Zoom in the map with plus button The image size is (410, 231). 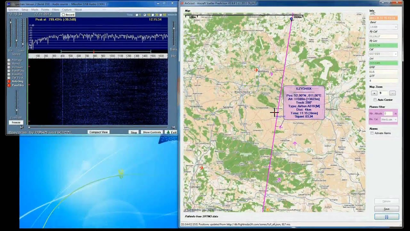(x=374, y=93)
